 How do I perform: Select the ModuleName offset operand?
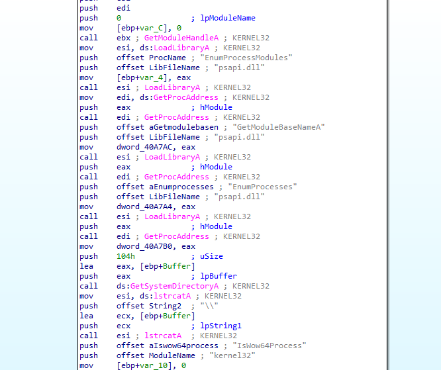(x=172, y=355)
